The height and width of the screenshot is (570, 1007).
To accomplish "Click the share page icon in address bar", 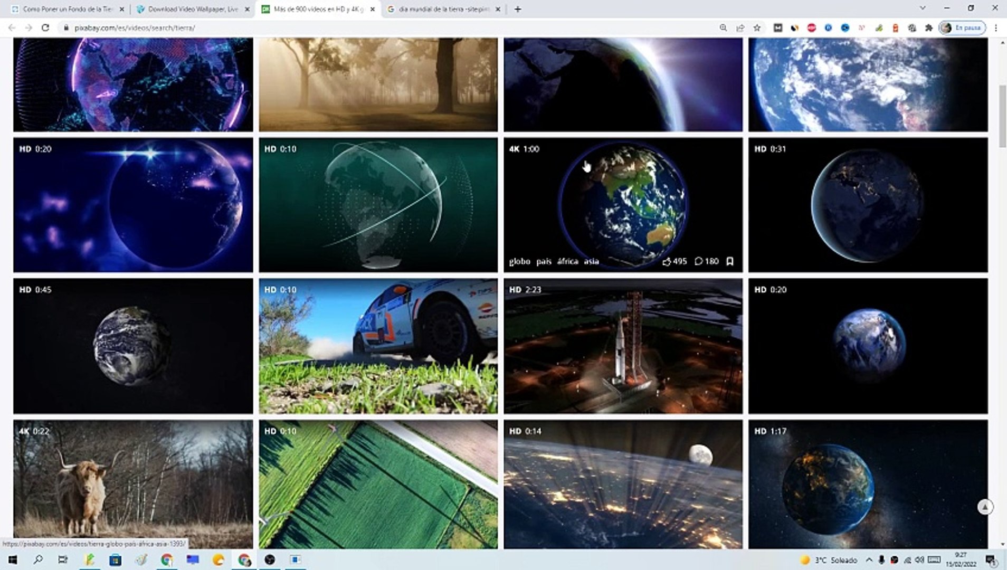I will [740, 27].
